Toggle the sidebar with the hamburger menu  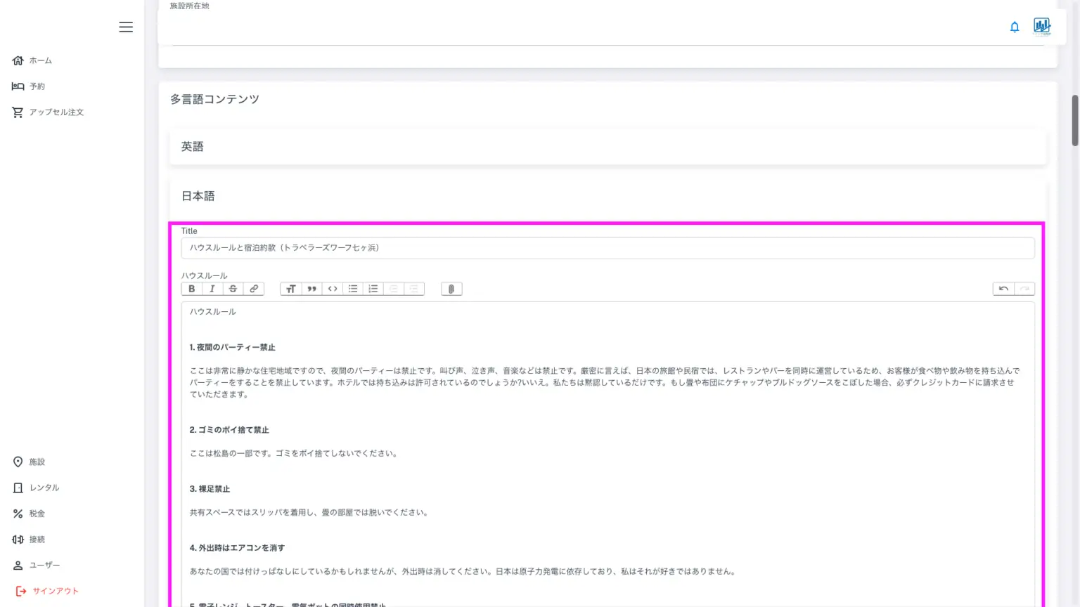point(126,27)
